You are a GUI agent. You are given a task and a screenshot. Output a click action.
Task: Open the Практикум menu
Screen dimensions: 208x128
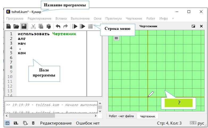point(113,19)
